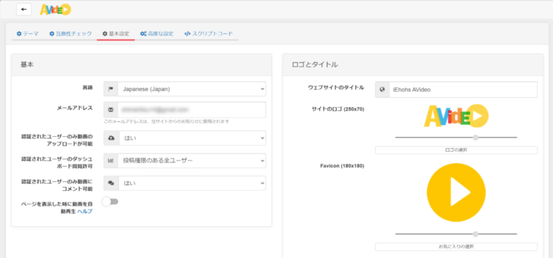The height and width of the screenshot is (258, 553).
Task: Click the site logo zoom slider handle
Action: 476,137
